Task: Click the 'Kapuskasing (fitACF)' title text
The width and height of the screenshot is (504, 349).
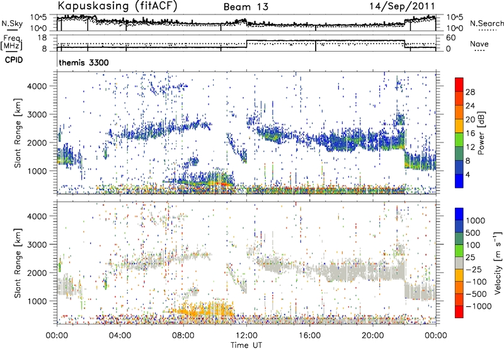Action: [x=117, y=6]
